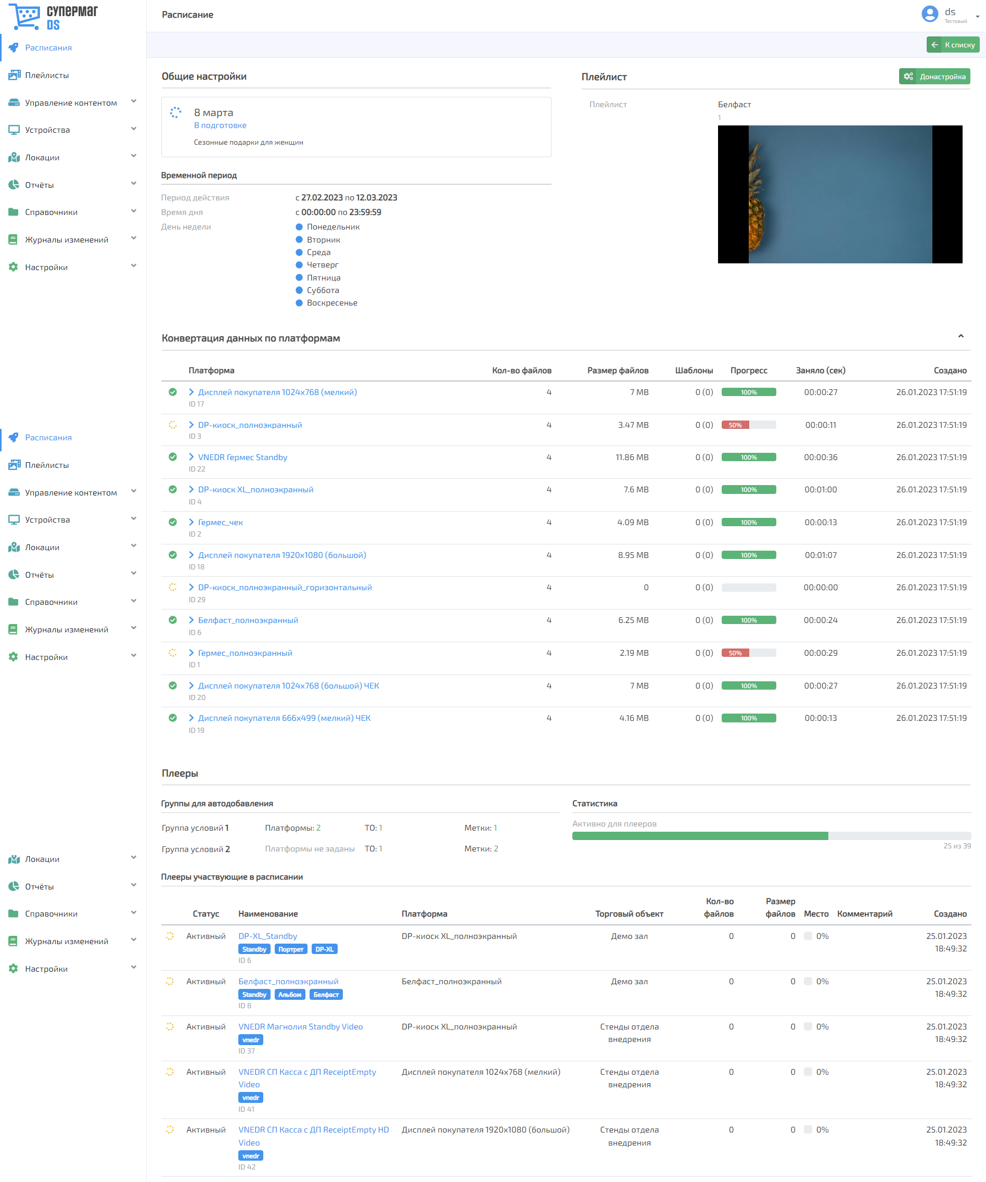The width and height of the screenshot is (986, 1182).
Task: Click green check status for Дисплей покупателя 666x499 ЧЕК
Action: tap(173, 718)
